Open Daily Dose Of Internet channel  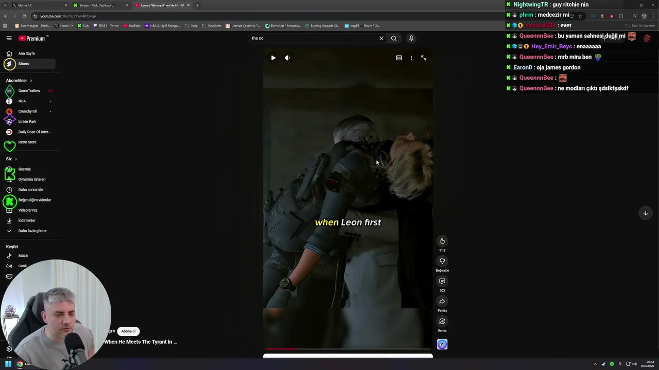click(29, 132)
